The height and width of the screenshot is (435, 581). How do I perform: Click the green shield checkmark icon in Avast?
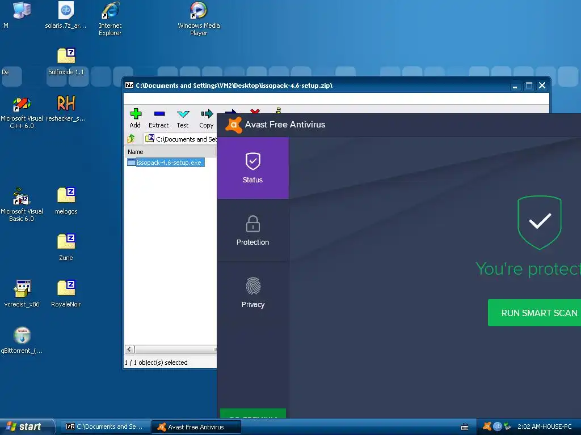coord(540,222)
